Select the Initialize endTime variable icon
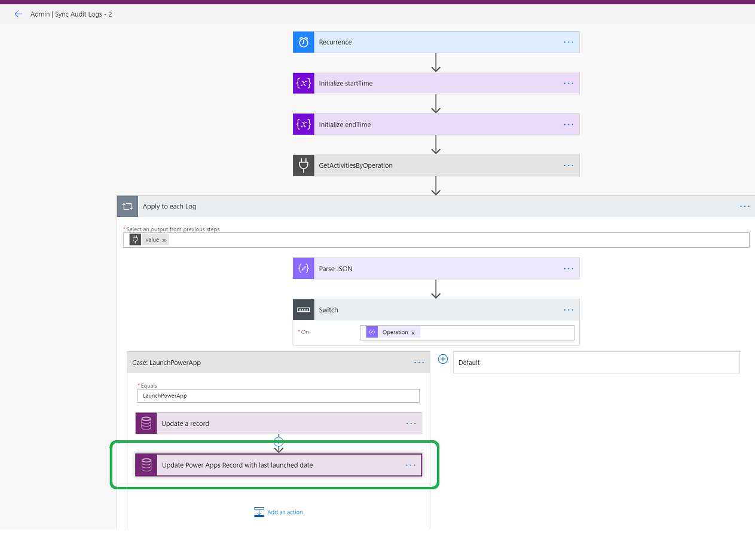This screenshot has height=552, width=755. point(302,124)
